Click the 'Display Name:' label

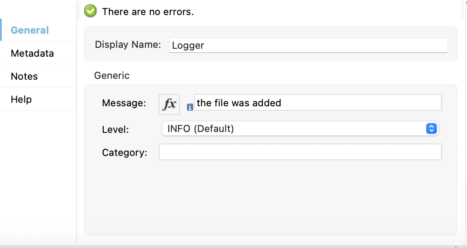(x=128, y=45)
